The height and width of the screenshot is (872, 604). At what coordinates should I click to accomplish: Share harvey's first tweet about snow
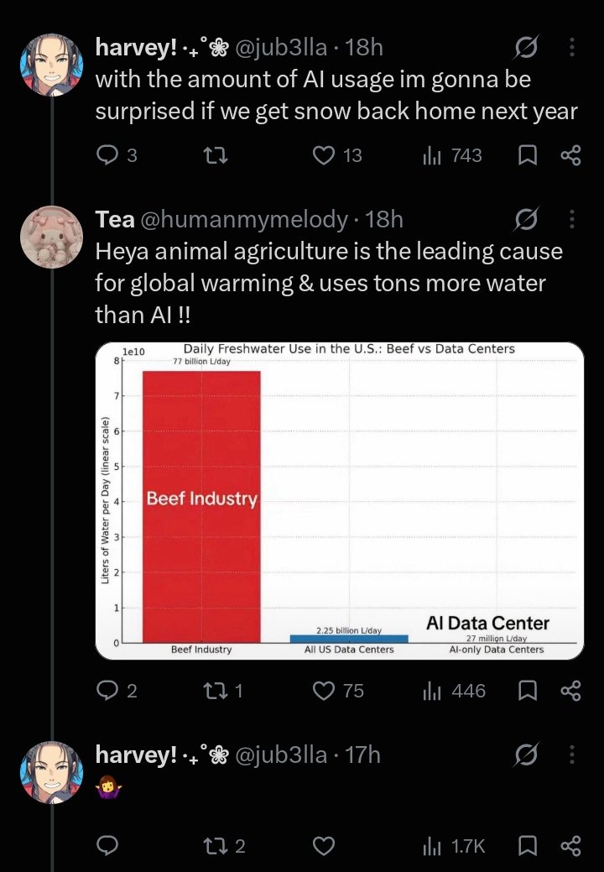tap(571, 155)
